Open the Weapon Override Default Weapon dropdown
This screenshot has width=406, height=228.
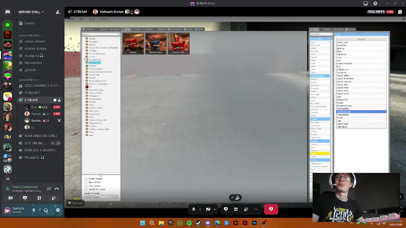click(101, 197)
